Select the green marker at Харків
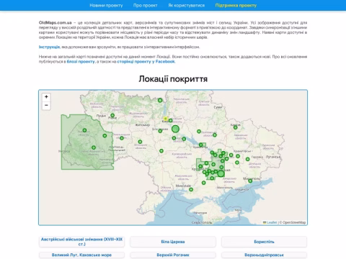 [x=236, y=127]
